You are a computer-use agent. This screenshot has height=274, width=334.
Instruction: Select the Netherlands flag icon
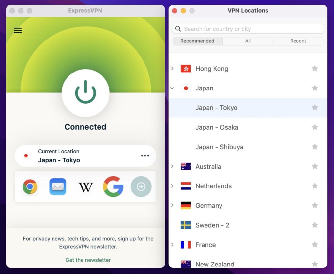[x=186, y=186]
